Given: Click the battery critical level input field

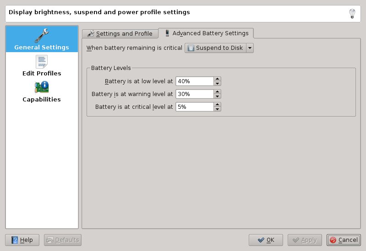Looking at the screenshot, I should pos(194,107).
